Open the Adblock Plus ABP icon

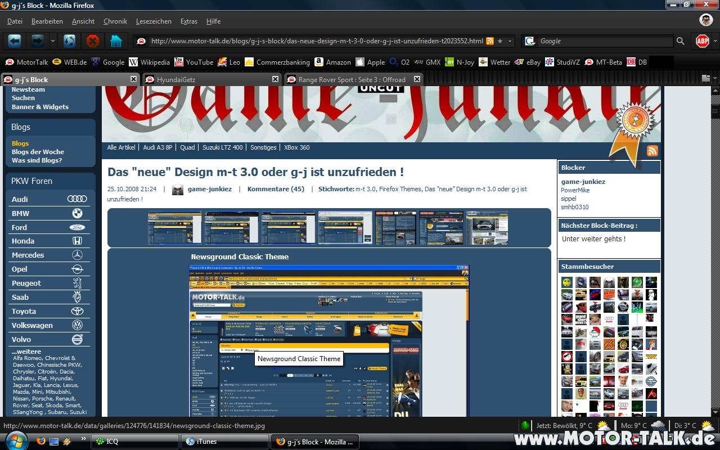click(702, 41)
